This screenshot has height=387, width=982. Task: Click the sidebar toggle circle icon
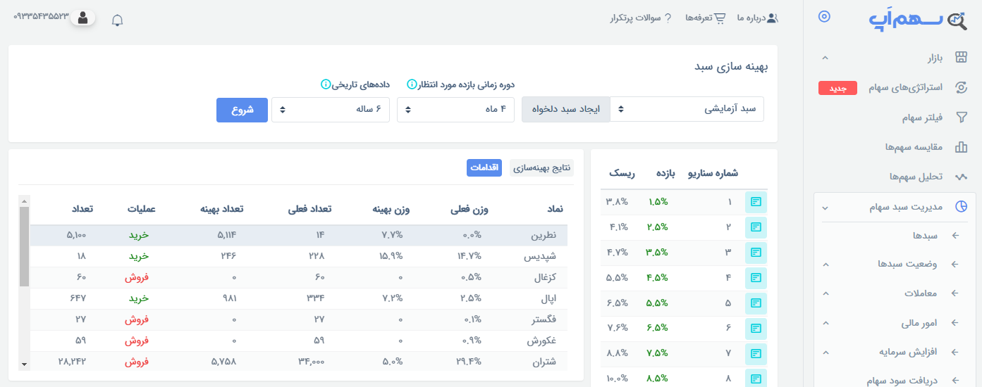(824, 17)
